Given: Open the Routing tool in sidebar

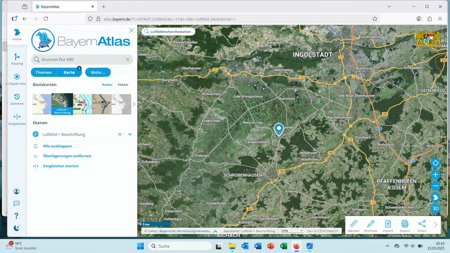Looking at the screenshot, I should (17, 59).
